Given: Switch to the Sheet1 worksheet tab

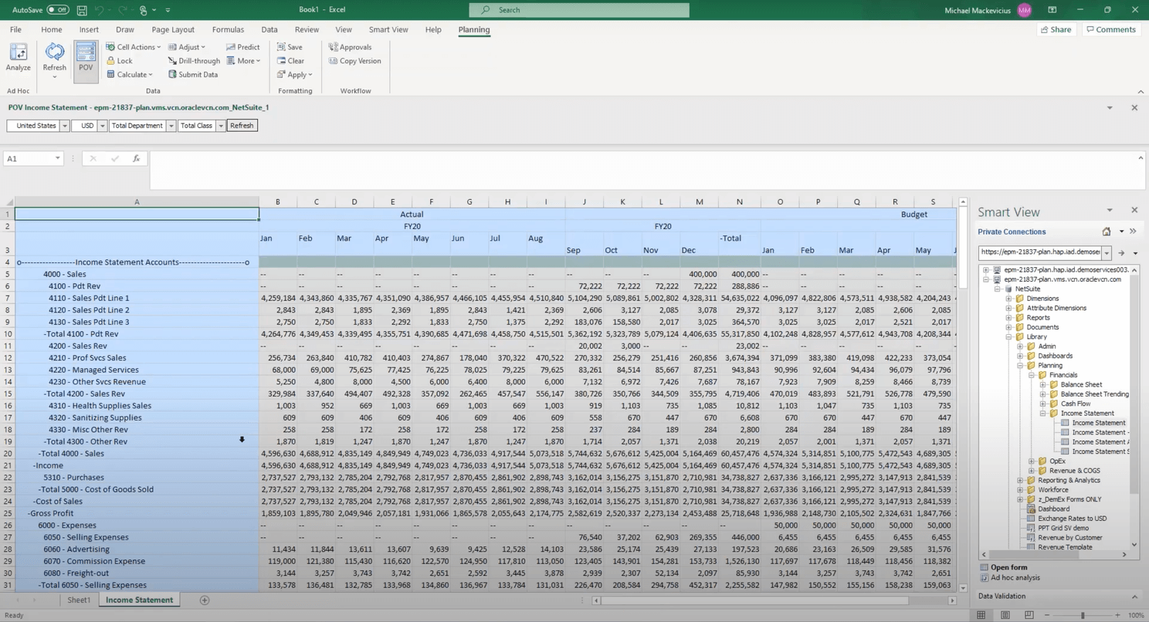Looking at the screenshot, I should [x=78, y=600].
